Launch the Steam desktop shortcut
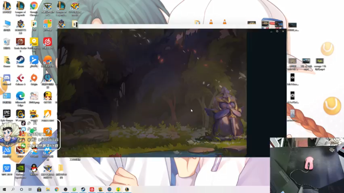Image resolution: width=344 pixels, height=193 pixels. click(x=20, y=60)
